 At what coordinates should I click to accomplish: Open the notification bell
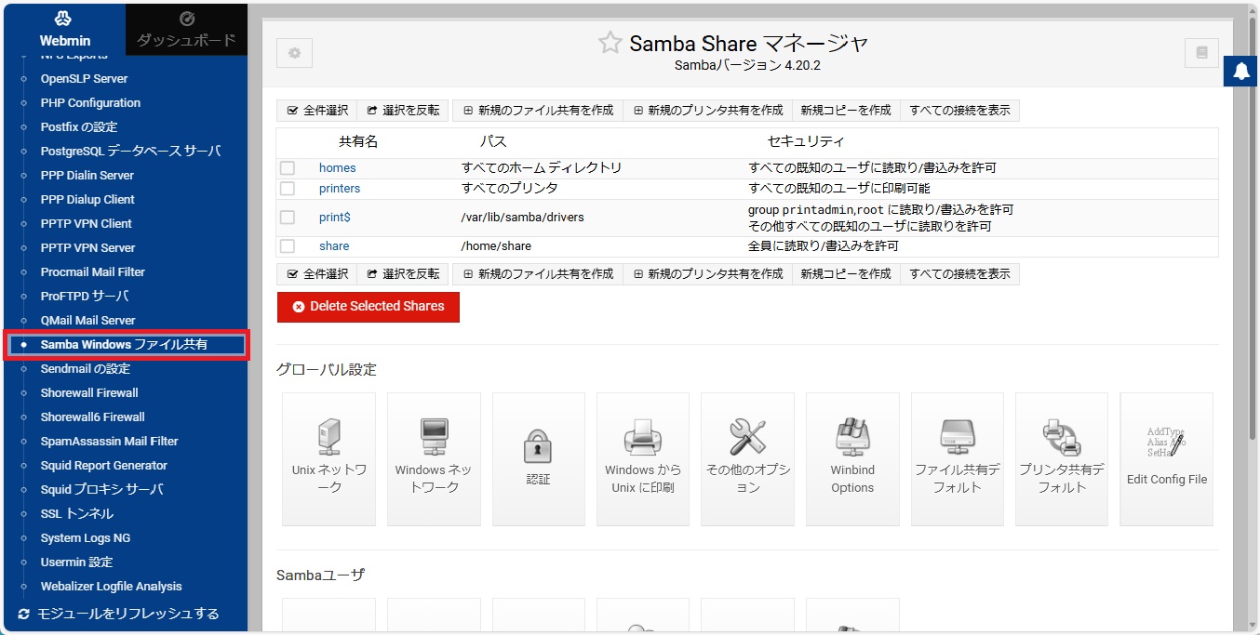1241,71
